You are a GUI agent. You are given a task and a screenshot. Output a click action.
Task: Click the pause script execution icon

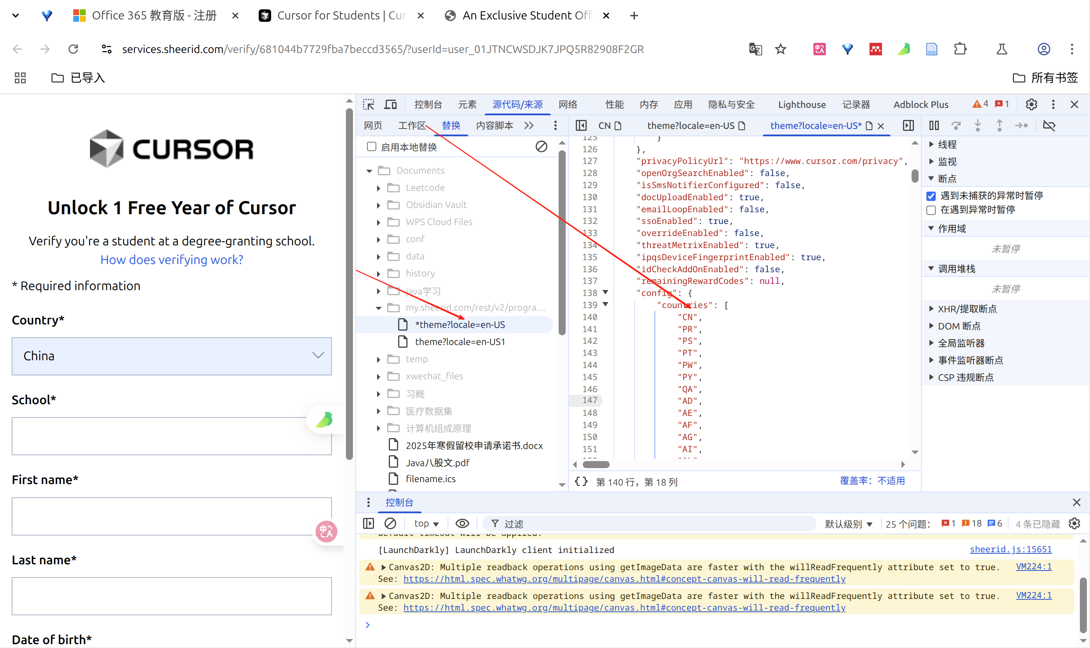934,126
